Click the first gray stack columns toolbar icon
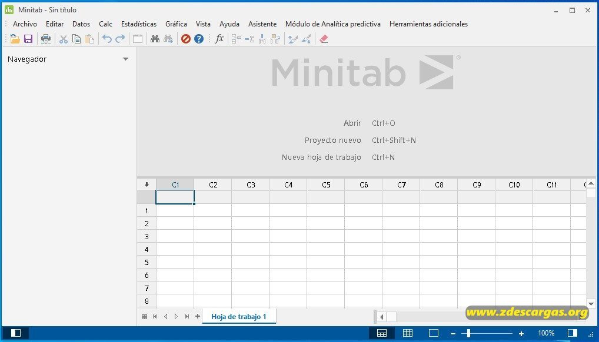Screen dimensions: 599x342 (237, 39)
